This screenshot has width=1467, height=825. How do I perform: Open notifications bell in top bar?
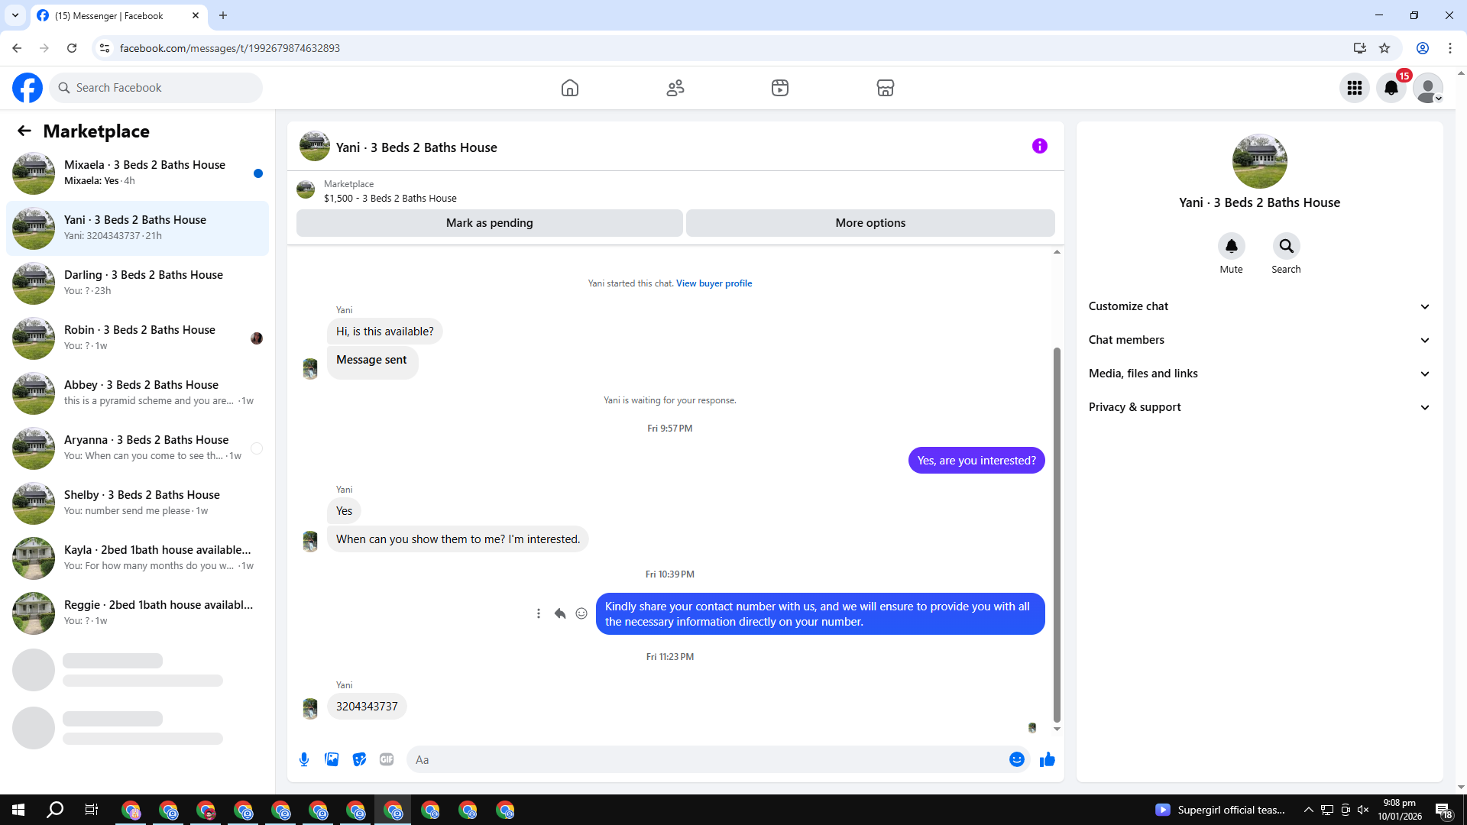[x=1391, y=88]
